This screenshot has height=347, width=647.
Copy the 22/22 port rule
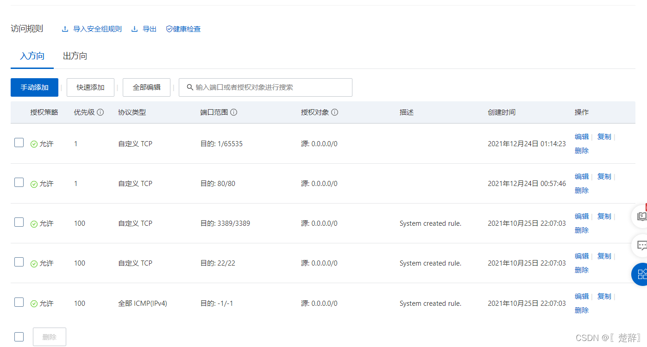[604, 256]
